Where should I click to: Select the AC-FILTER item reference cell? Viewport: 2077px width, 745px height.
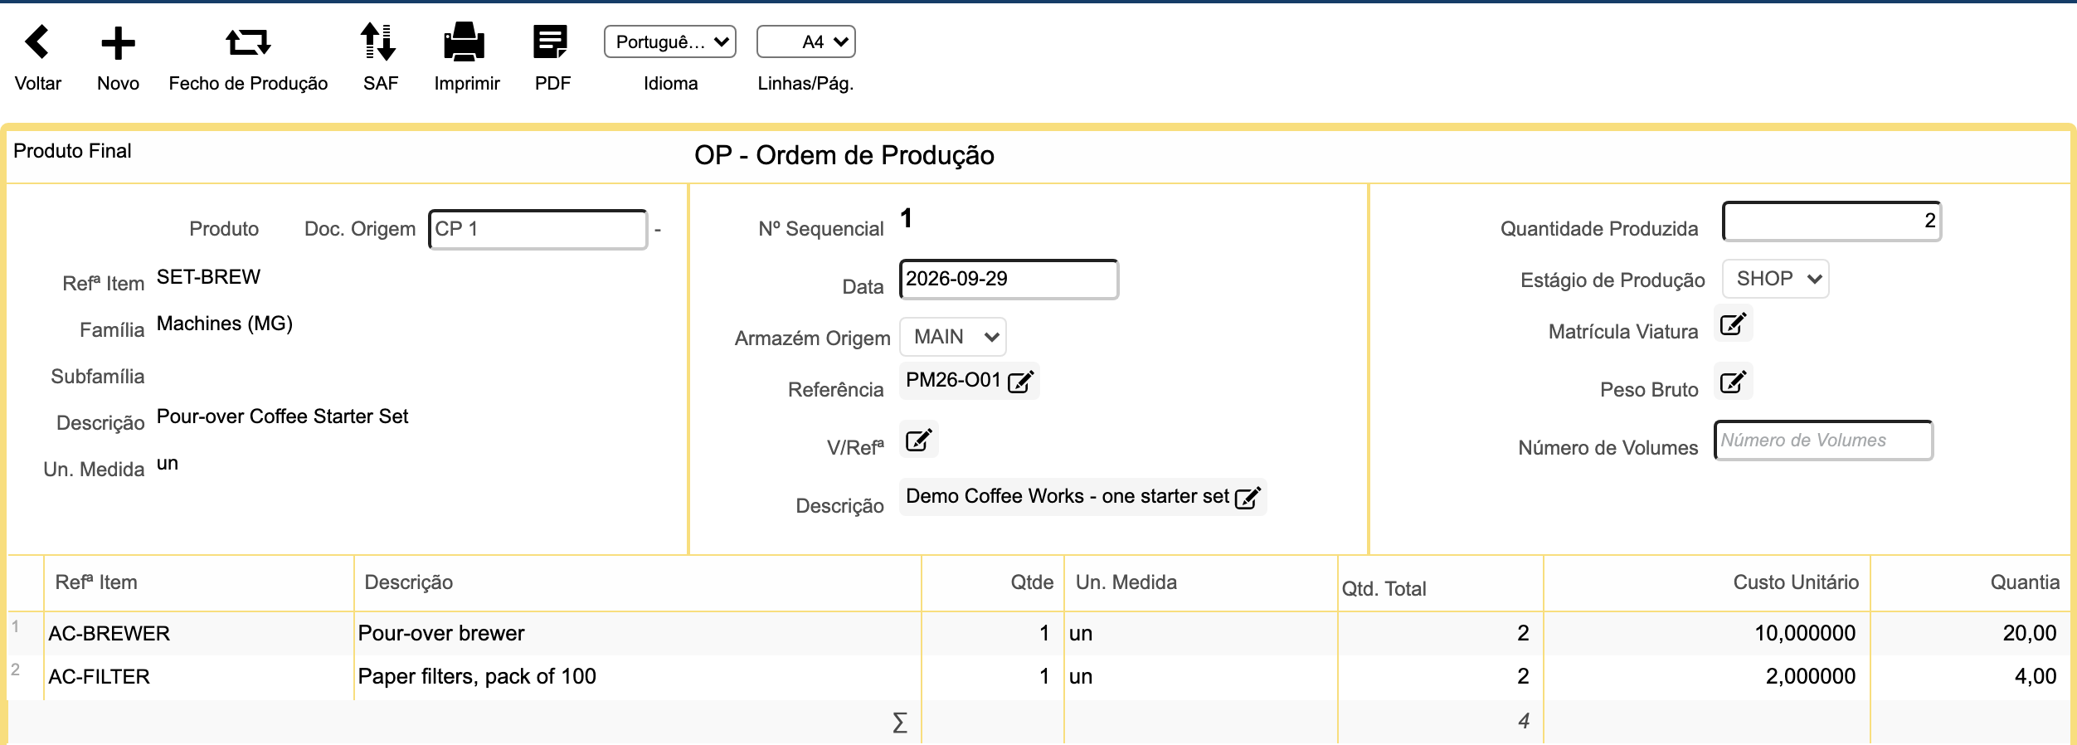click(x=199, y=676)
